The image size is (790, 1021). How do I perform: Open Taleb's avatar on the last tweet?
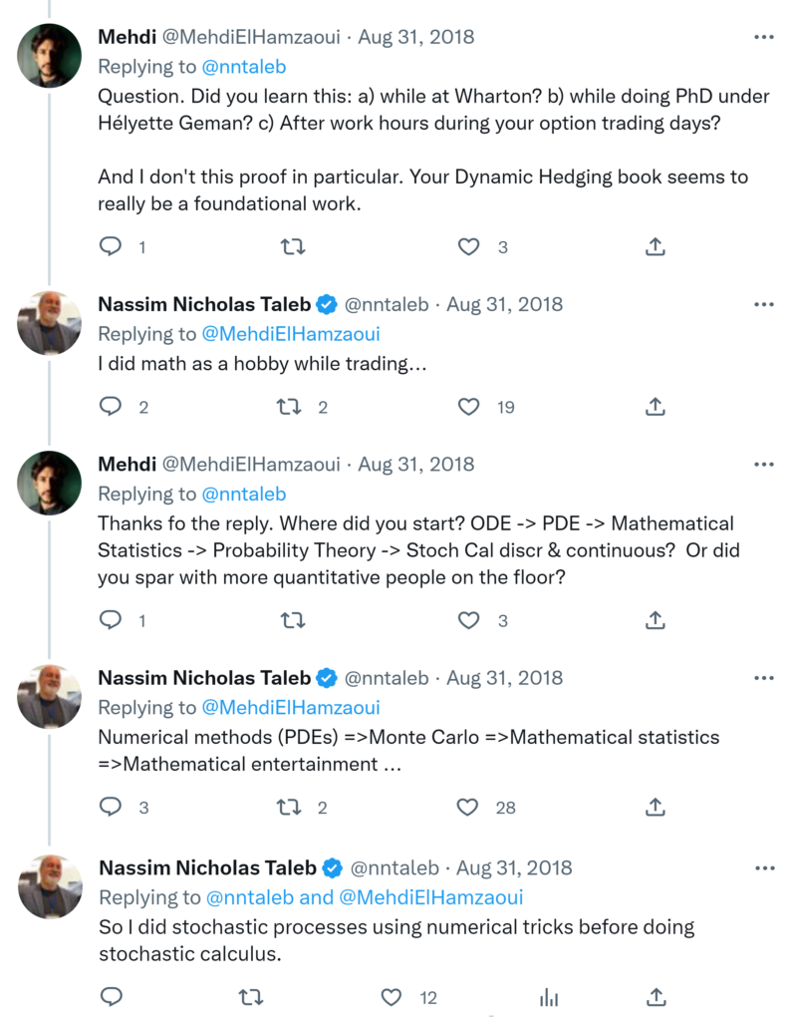[x=50, y=886]
